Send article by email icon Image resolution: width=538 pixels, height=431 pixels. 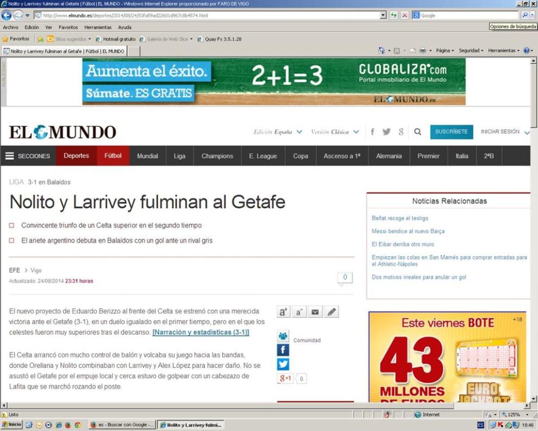315,312
